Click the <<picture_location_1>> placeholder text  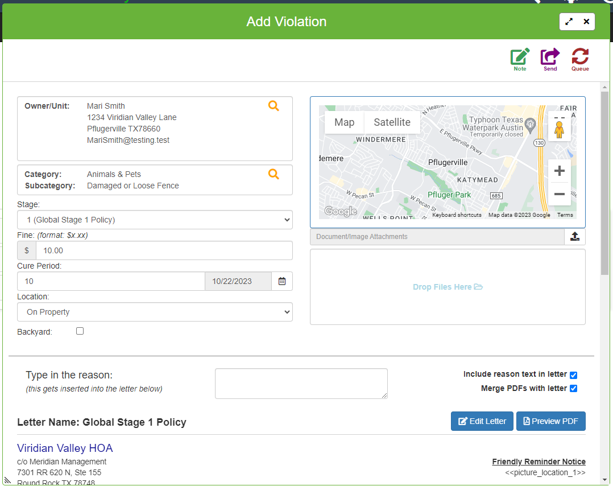pyautogui.click(x=545, y=473)
